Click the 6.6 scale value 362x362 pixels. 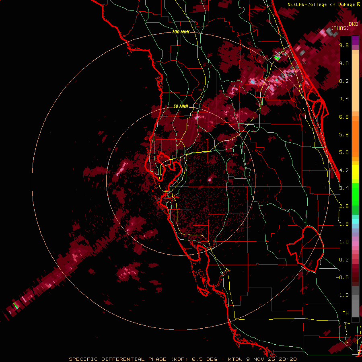tap(344, 117)
